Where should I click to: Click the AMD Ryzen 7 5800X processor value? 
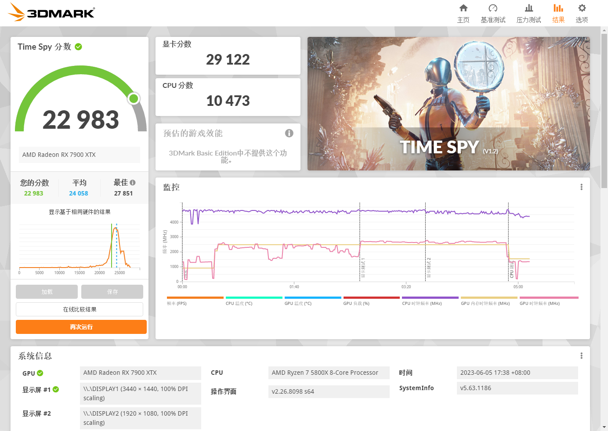pyautogui.click(x=329, y=373)
